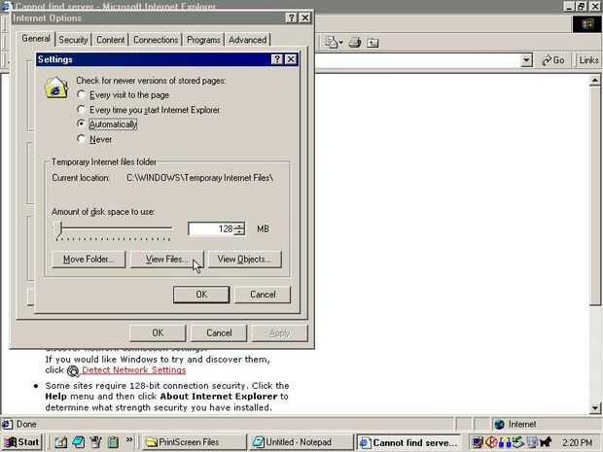Click the View Objects button
603x452 pixels.
(x=244, y=260)
